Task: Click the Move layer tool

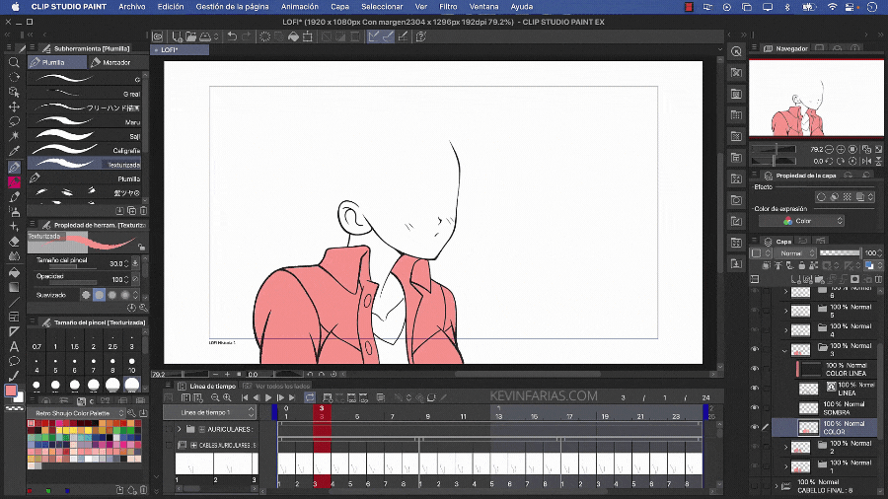Action: pos(14,107)
